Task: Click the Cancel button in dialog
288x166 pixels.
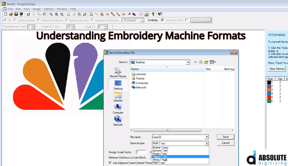Action: (225, 143)
